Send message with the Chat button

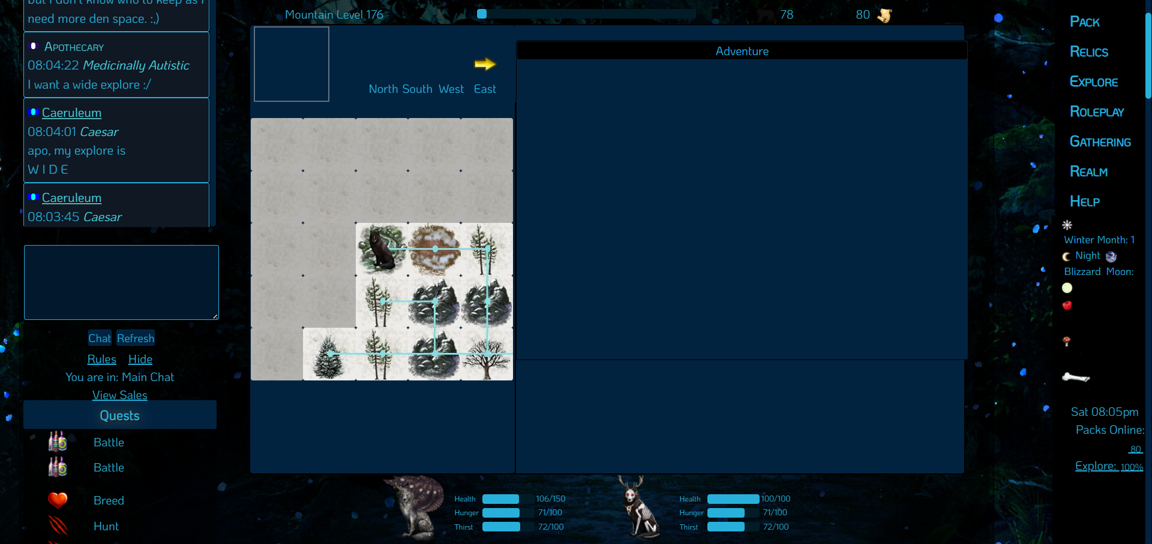[x=100, y=339]
